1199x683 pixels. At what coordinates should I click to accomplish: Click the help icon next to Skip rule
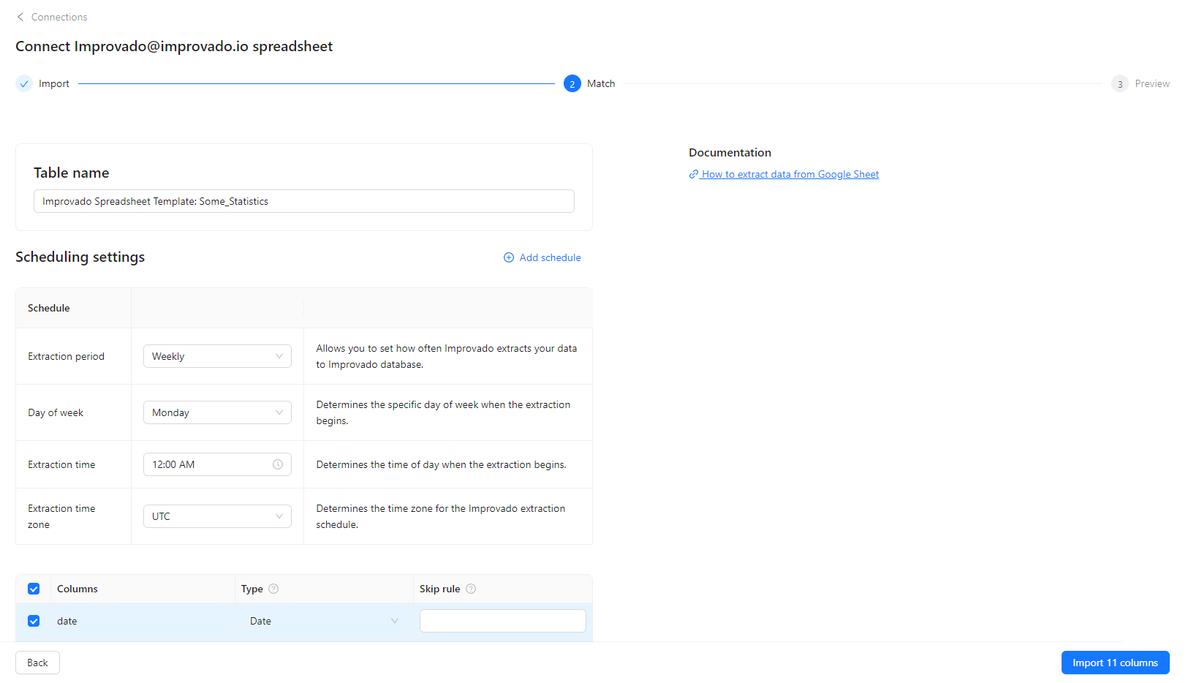[x=471, y=589]
